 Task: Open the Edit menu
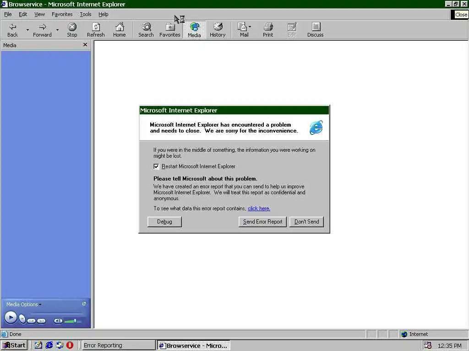click(x=23, y=14)
